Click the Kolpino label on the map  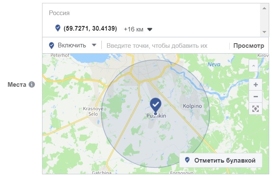192,106
